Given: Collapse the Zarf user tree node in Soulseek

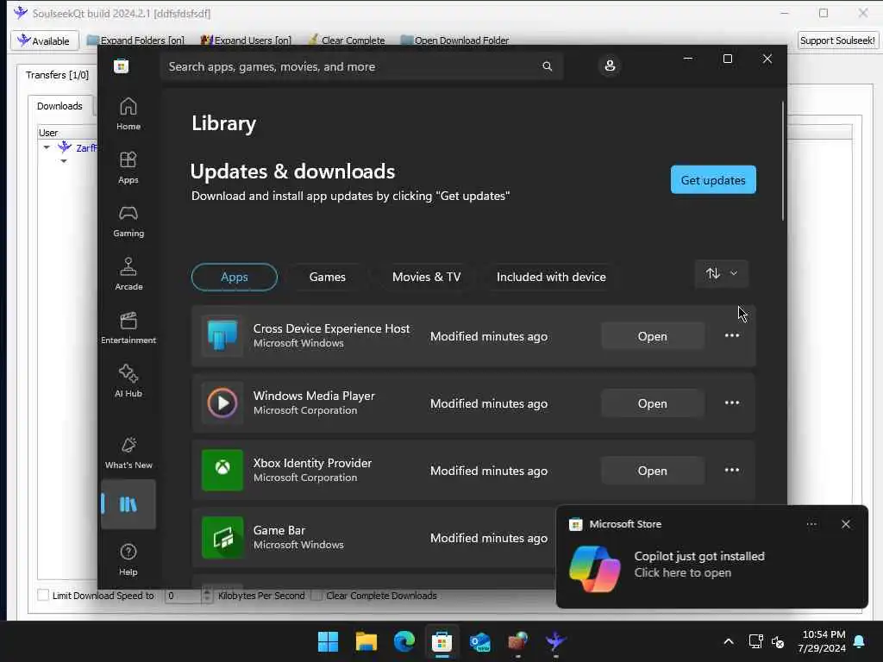Looking at the screenshot, I should coord(47,147).
